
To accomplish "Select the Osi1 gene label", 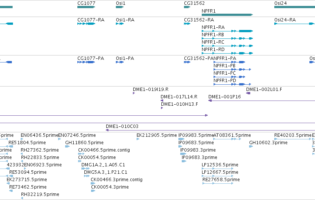I will pos(121,3).
